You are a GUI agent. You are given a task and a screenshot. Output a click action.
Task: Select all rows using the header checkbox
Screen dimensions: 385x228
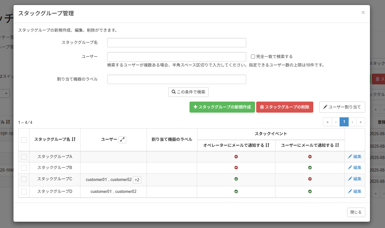tap(23, 140)
